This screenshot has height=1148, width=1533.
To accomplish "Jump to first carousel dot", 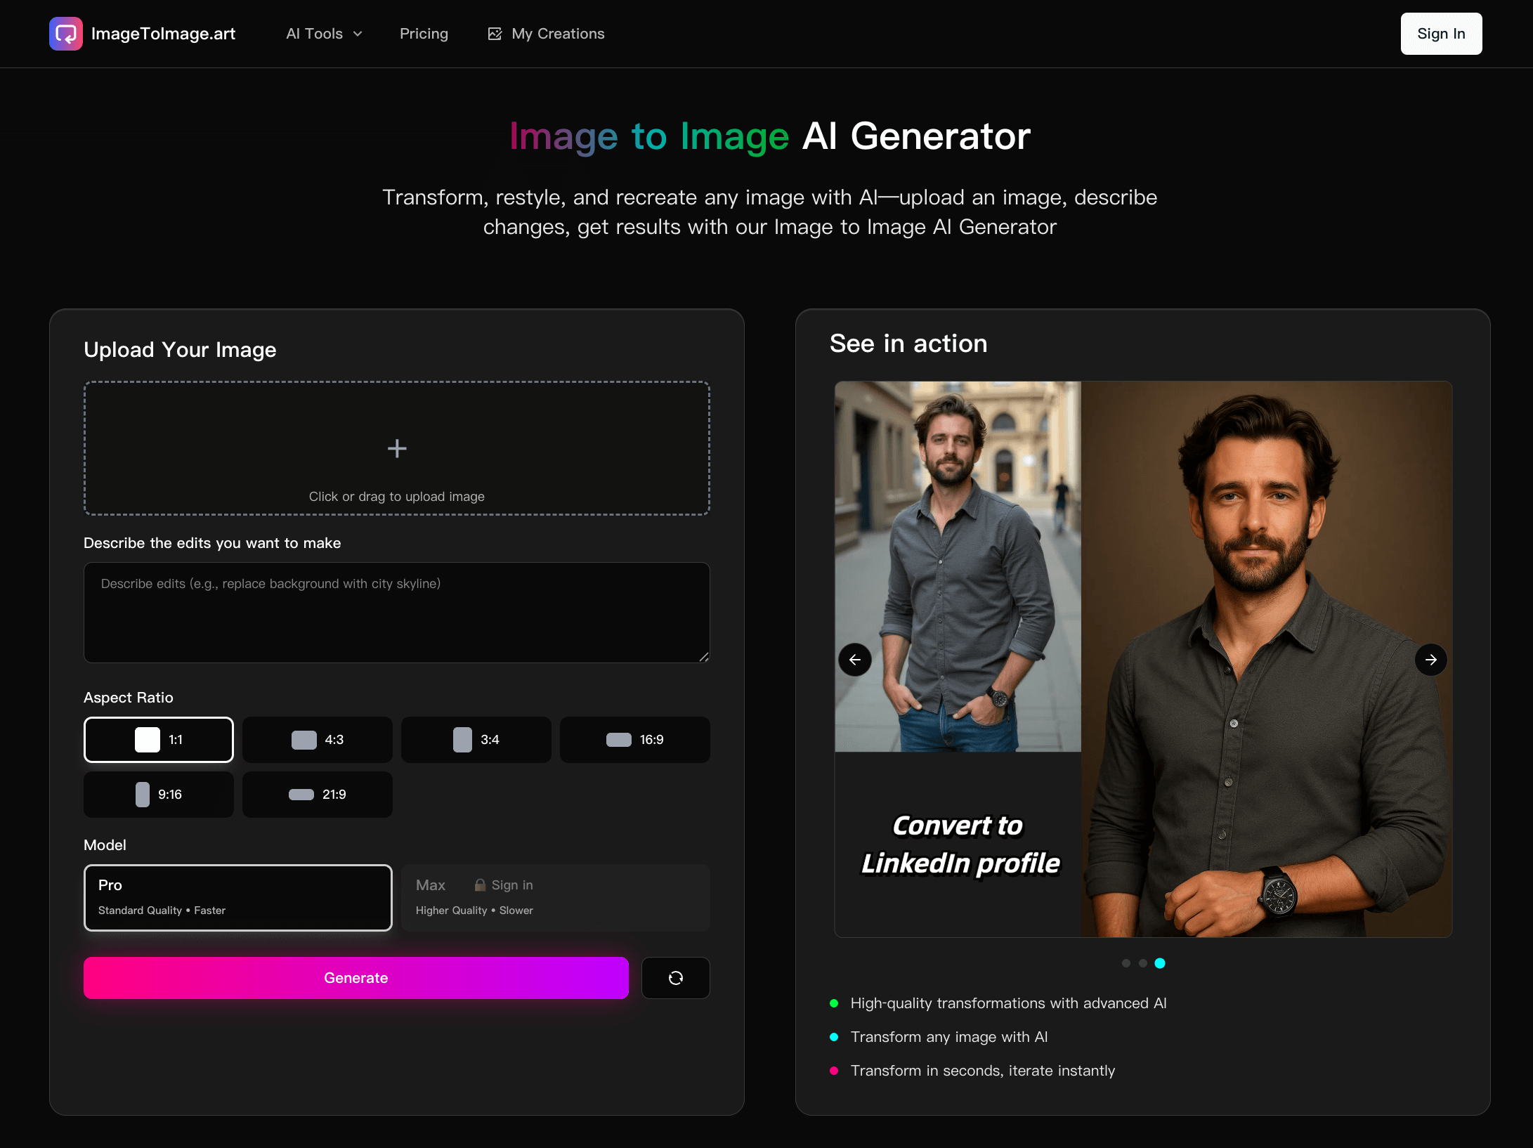I will pos(1126,963).
